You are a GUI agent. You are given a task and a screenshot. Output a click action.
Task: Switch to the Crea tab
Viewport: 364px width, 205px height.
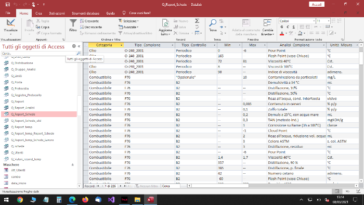pyautogui.click(x=38, y=13)
